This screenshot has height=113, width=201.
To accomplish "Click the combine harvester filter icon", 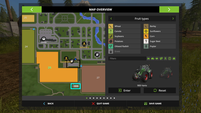I will tap(153, 59).
